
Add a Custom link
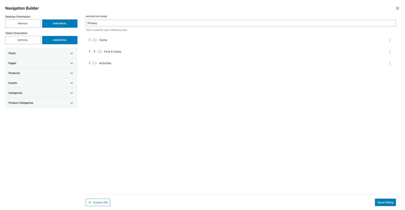(98, 202)
